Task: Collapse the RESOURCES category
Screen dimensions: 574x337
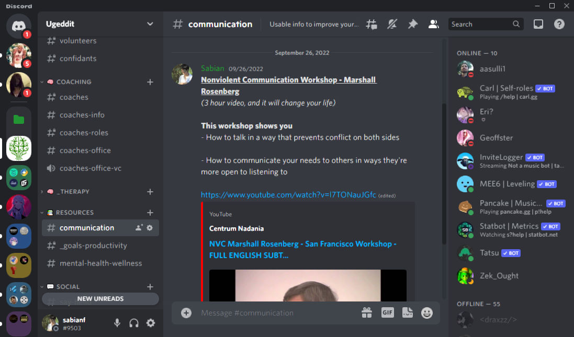Action: click(74, 213)
